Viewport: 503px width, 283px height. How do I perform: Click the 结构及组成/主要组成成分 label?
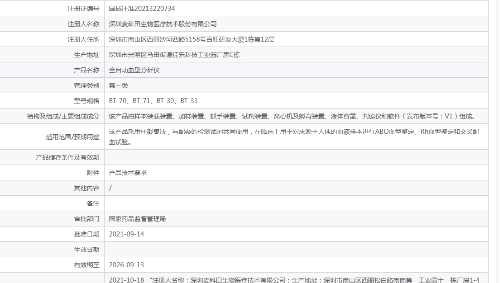pyautogui.click(x=63, y=116)
